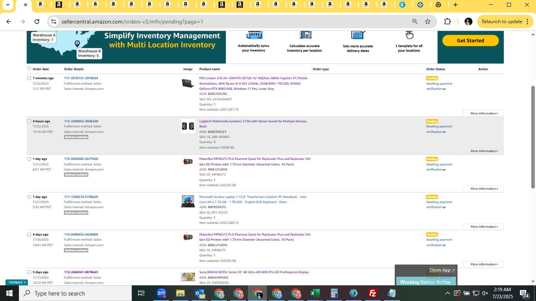Open the notepad-style app at taskbar end
This screenshot has width=536, height=301.
pos(392,293)
